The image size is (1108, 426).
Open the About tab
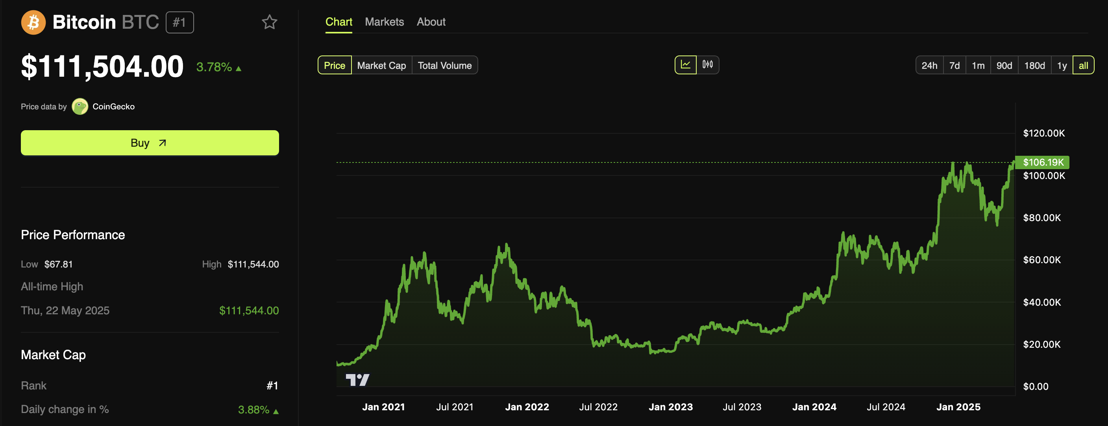click(431, 22)
